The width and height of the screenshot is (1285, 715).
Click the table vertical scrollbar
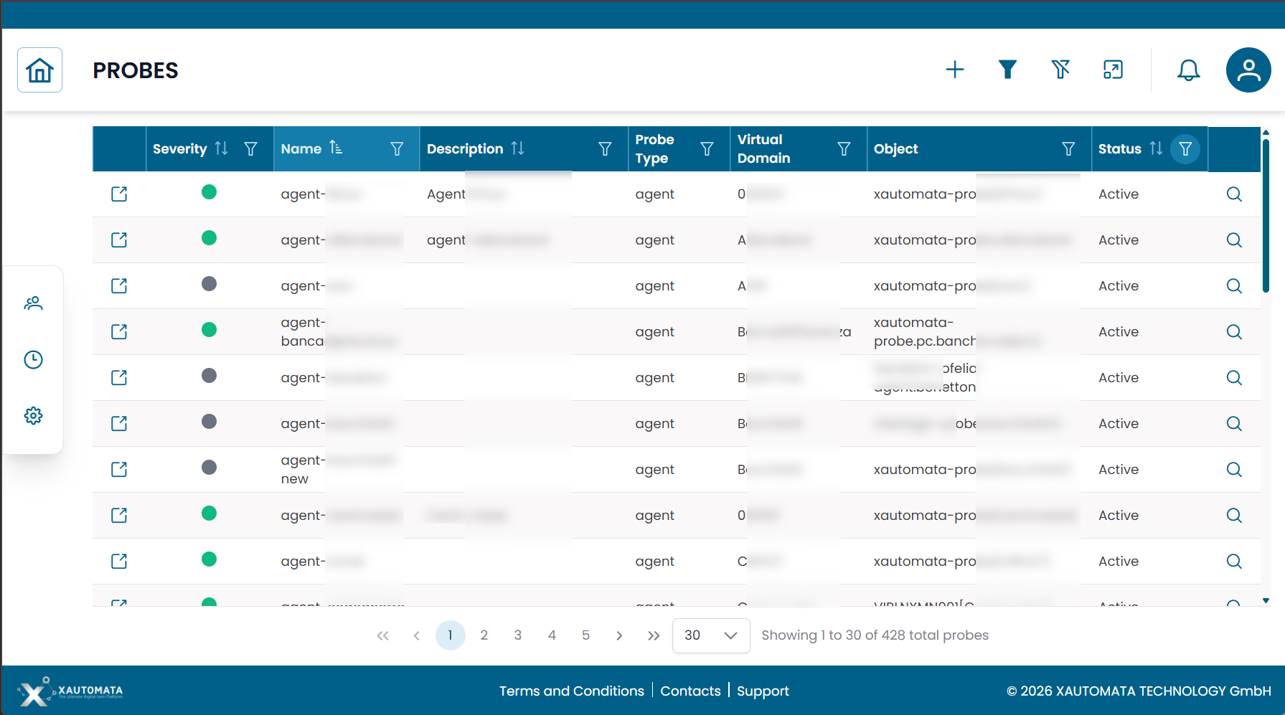[1266, 215]
